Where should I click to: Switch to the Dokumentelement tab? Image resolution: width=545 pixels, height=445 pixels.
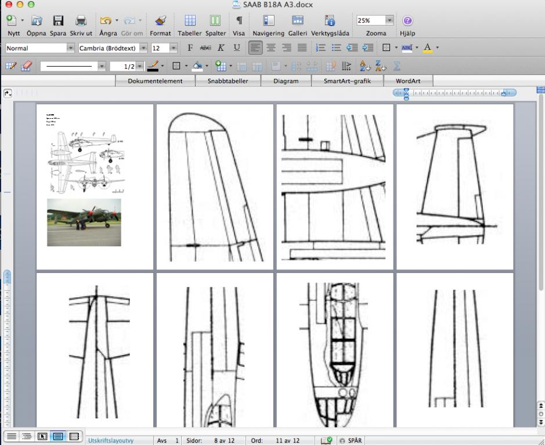point(155,81)
